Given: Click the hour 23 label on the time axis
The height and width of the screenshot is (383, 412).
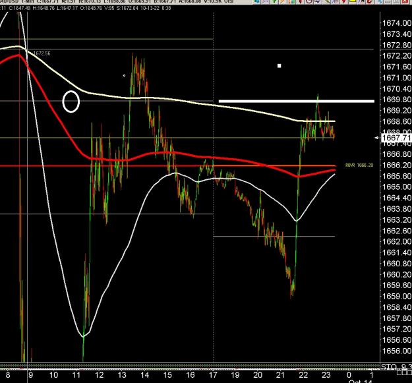Looking at the screenshot, I should coord(326,375).
